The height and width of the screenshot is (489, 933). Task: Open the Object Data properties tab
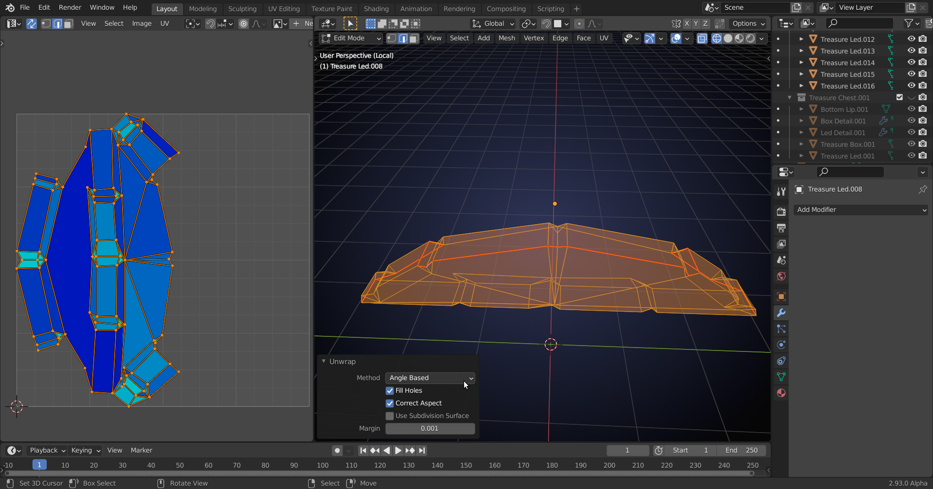[x=781, y=377]
